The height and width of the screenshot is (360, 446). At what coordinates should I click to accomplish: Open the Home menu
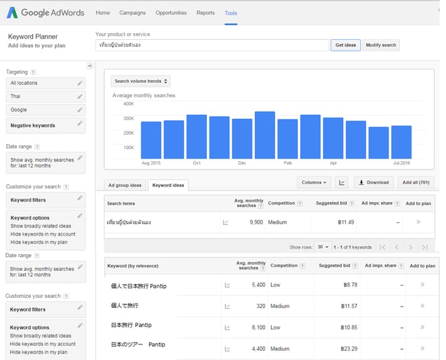(103, 13)
